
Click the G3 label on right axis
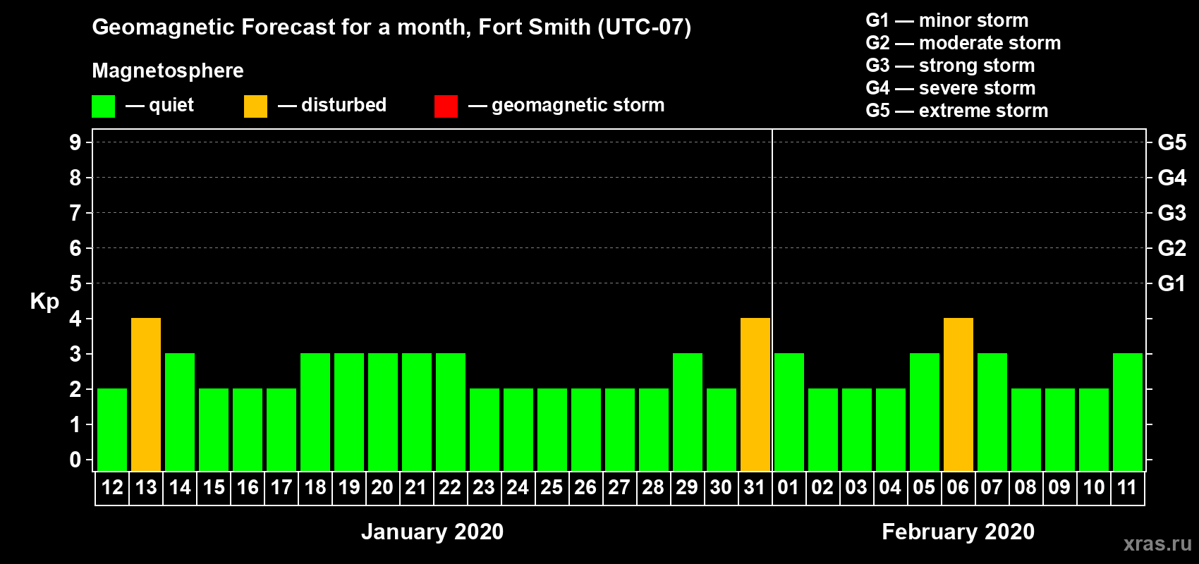click(x=1172, y=213)
